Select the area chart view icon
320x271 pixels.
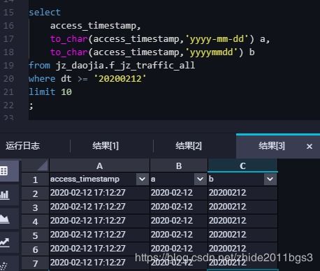[x=5, y=219]
